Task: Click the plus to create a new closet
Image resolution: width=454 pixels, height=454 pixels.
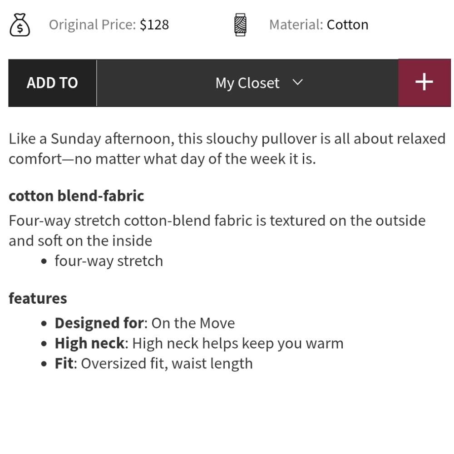Action: (x=424, y=82)
